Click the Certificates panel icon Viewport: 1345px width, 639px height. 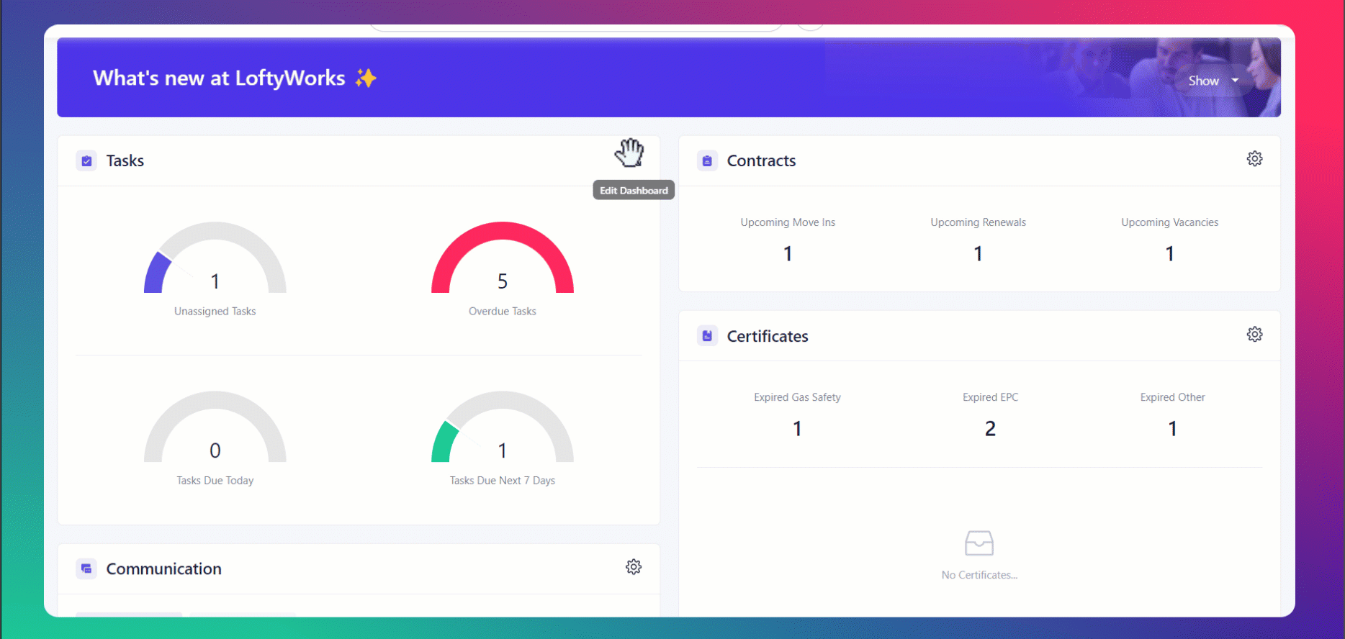[x=707, y=336]
